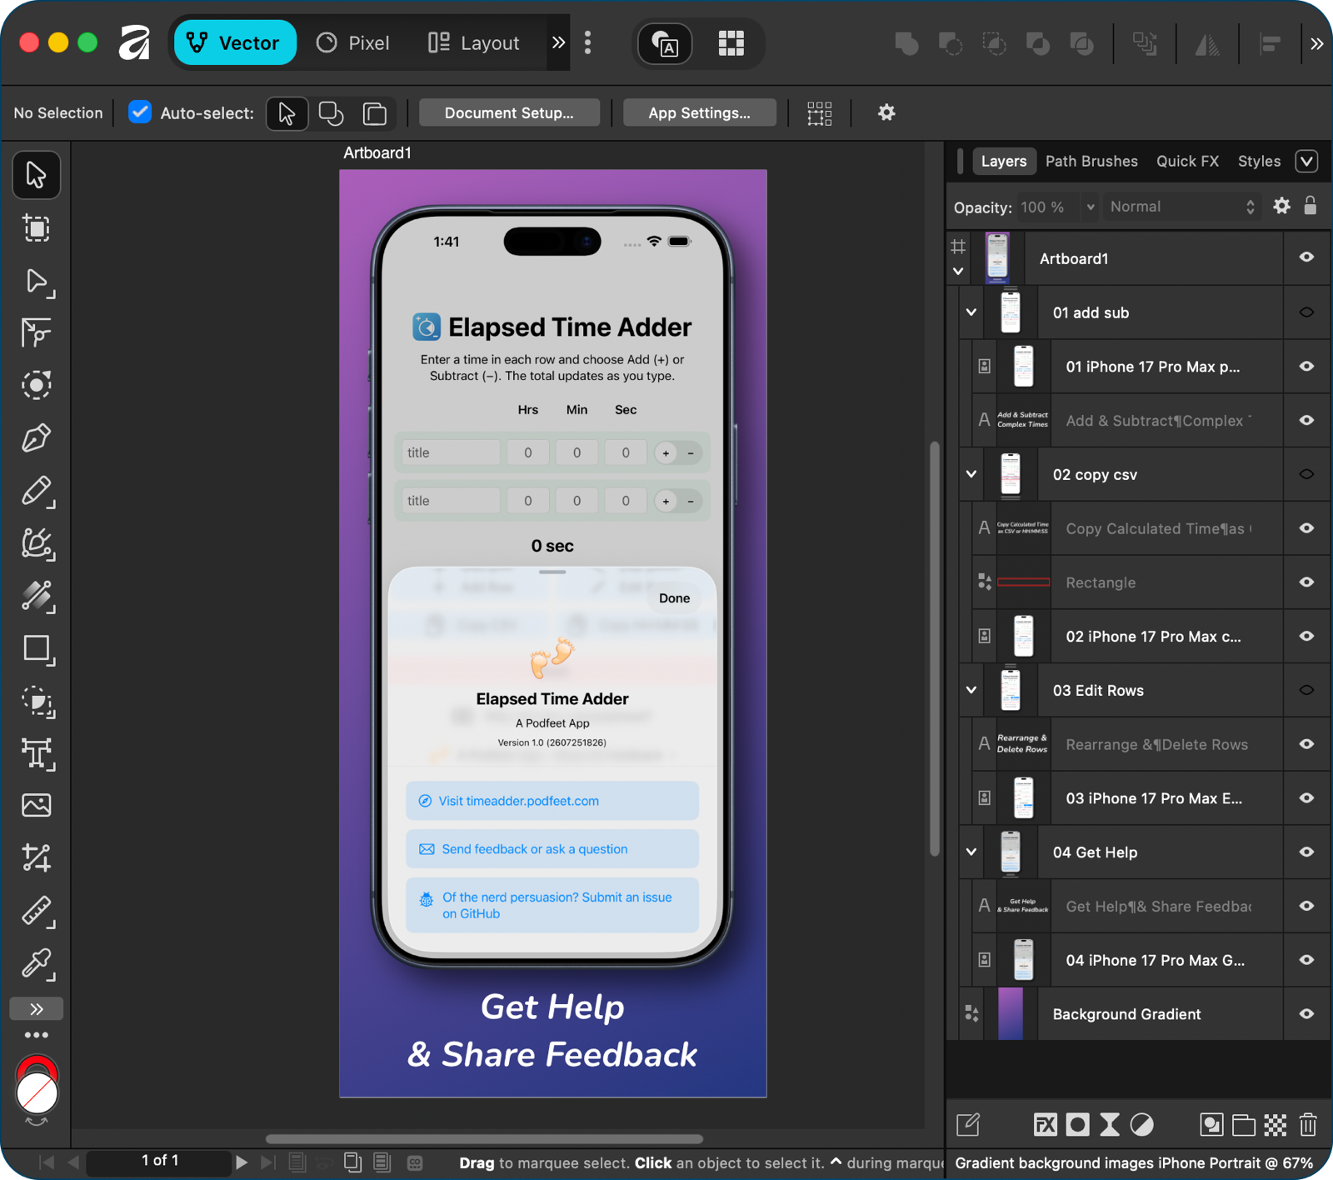The height and width of the screenshot is (1180, 1333).
Task: Click the edit layer pencil icon in Layers footer
Action: [968, 1125]
